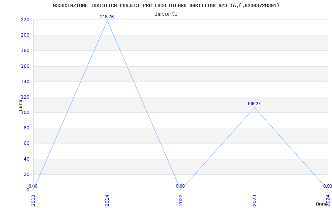Click the 20 y-axis tick label
Screen dimensions: 332x208
point(26,174)
